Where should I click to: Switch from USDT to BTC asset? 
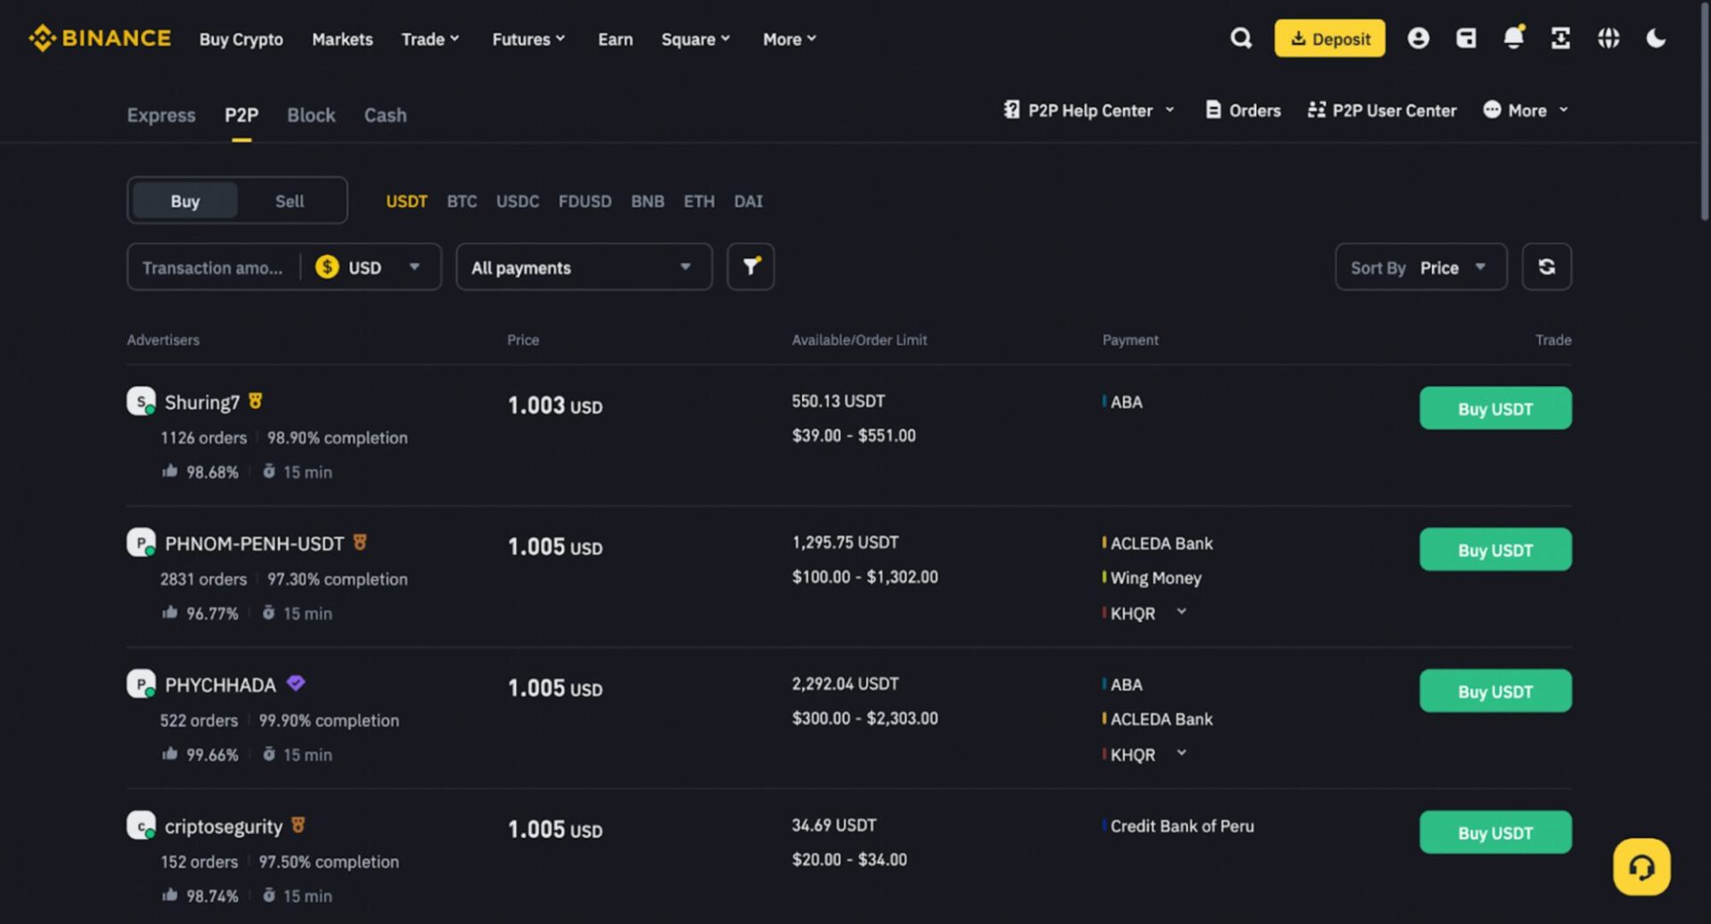click(462, 201)
